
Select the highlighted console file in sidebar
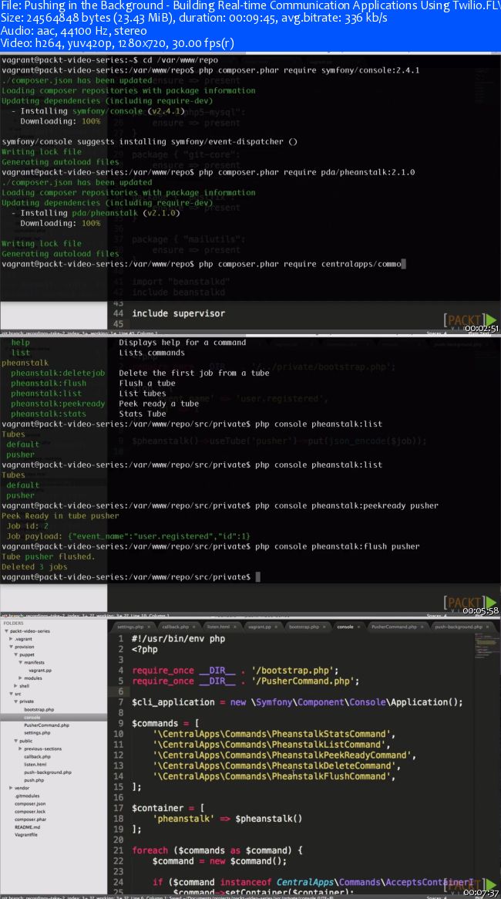tap(53, 717)
